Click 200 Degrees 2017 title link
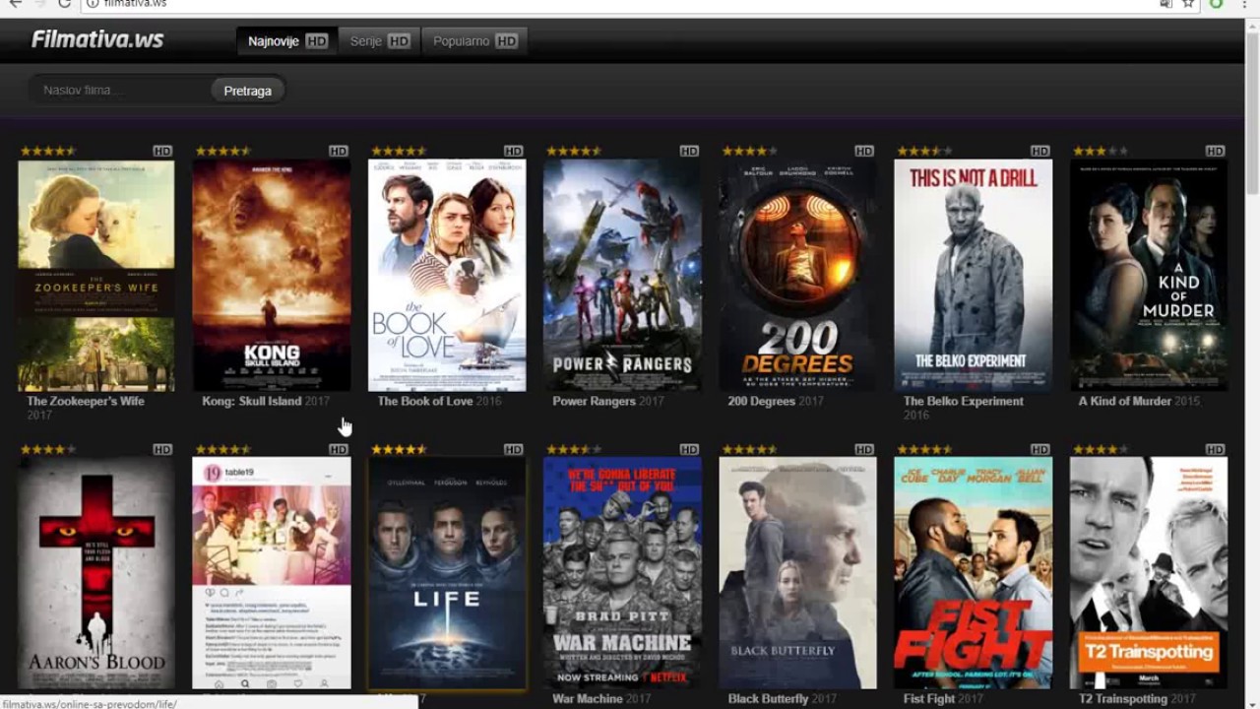The width and height of the screenshot is (1260, 709). pos(776,402)
